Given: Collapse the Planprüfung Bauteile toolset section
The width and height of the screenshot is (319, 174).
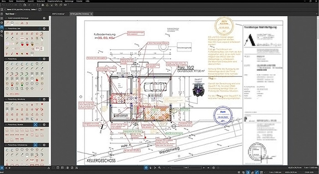Looking at the screenshot, I should tap(6, 125).
